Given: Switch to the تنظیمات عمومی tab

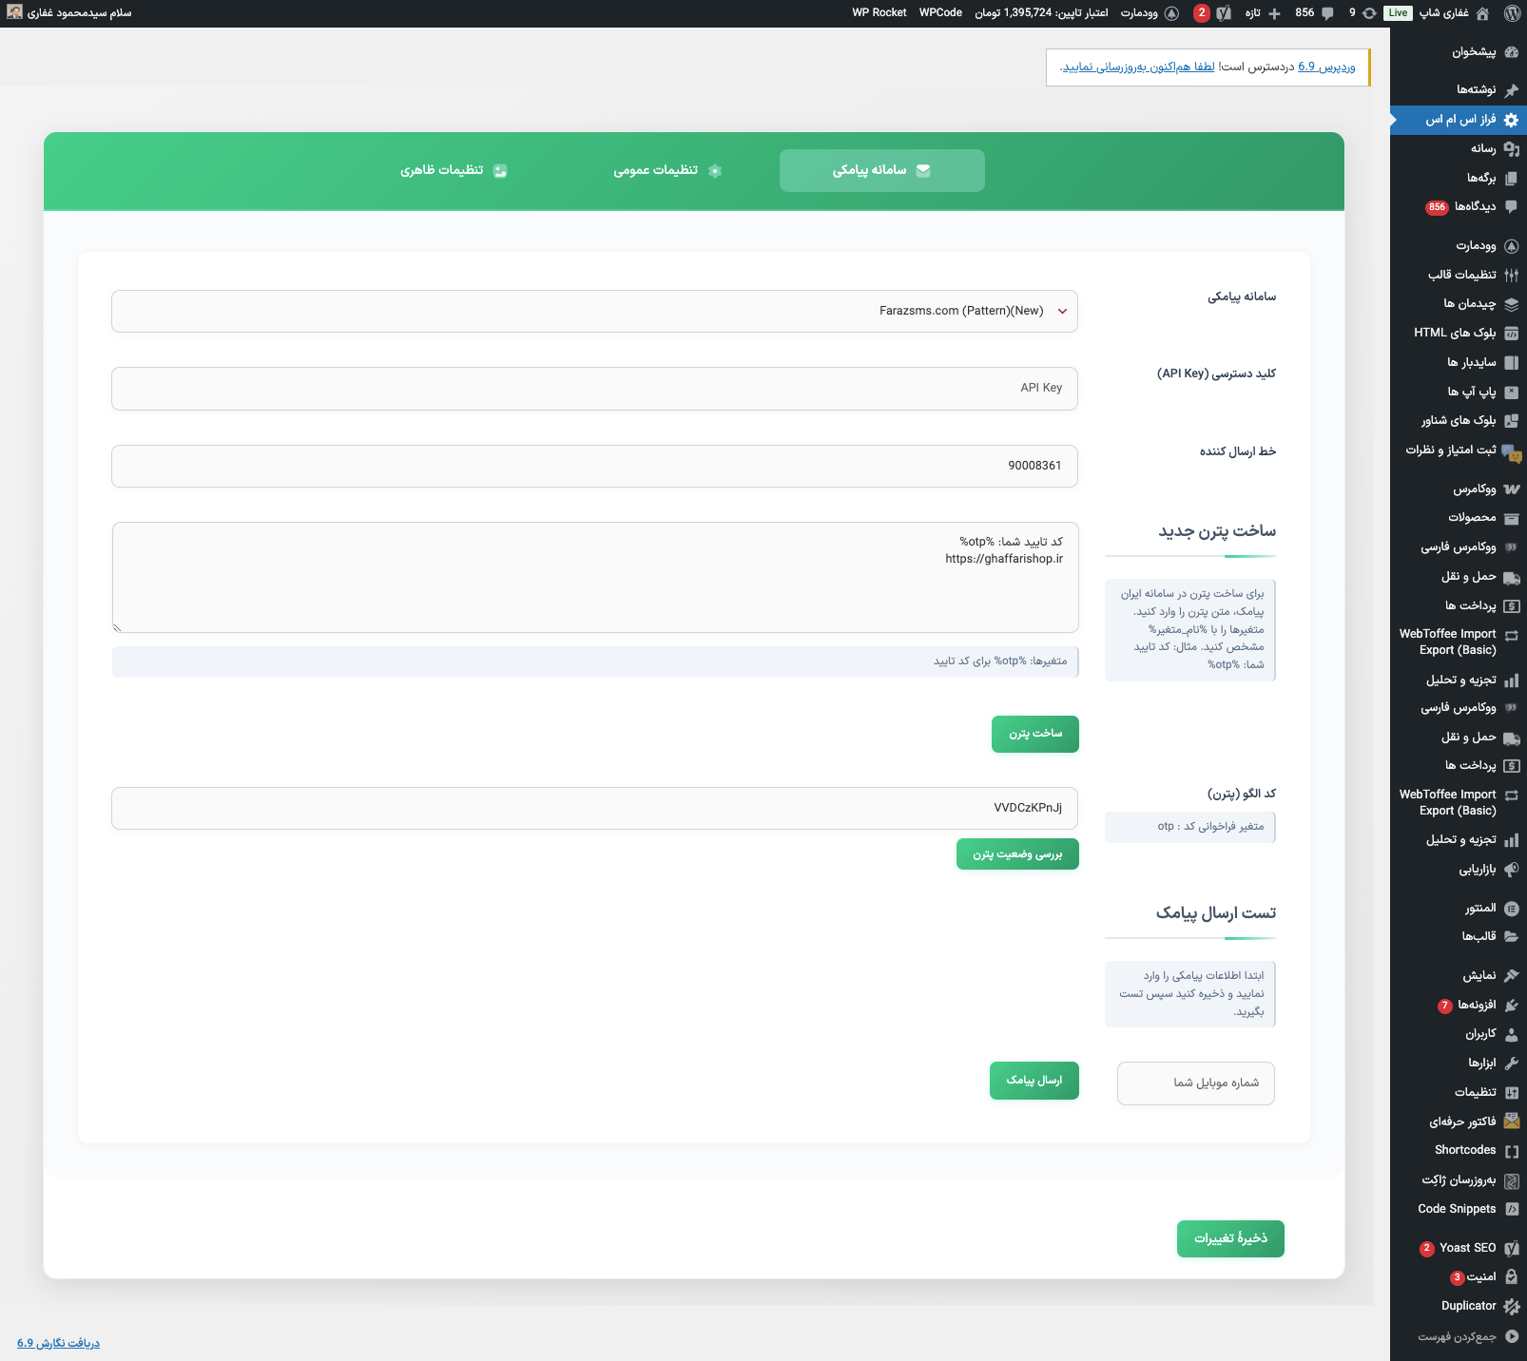Looking at the screenshot, I should [667, 170].
